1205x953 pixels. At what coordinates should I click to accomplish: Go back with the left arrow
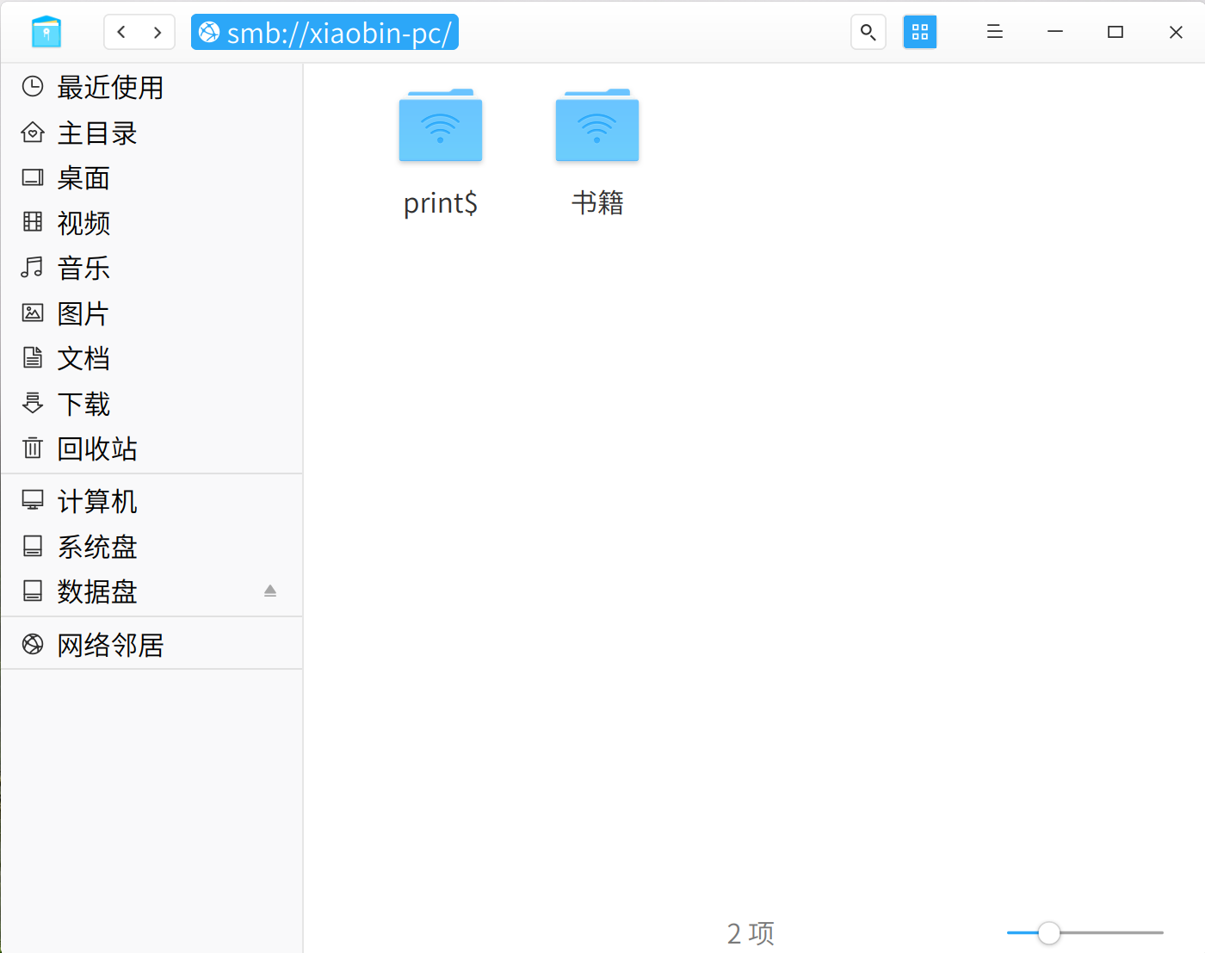tap(121, 33)
